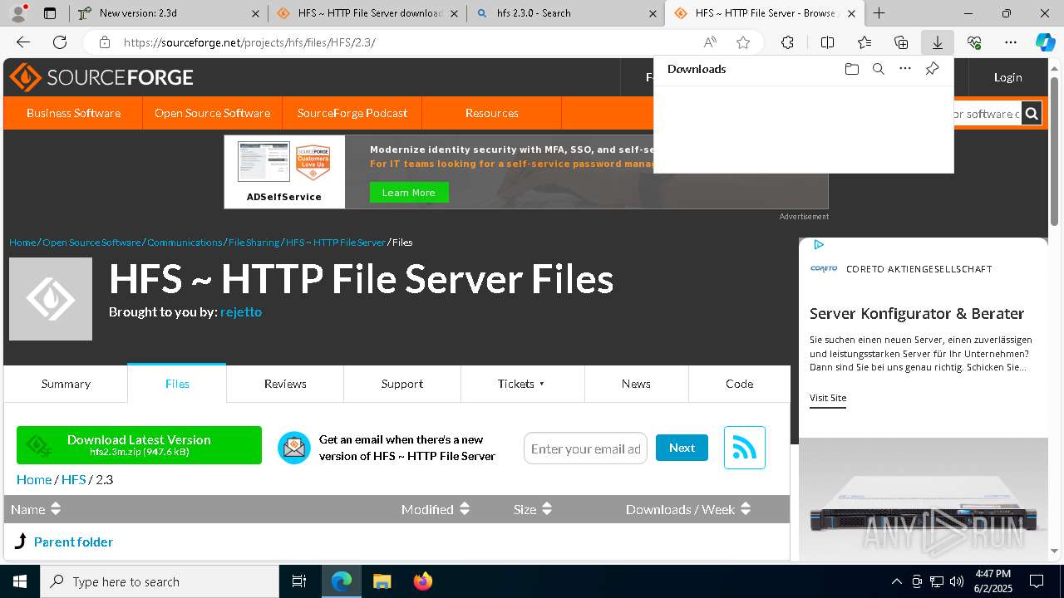Click the SourceForge search magnifier button
This screenshot has height=598, width=1064.
point(1032,114)
